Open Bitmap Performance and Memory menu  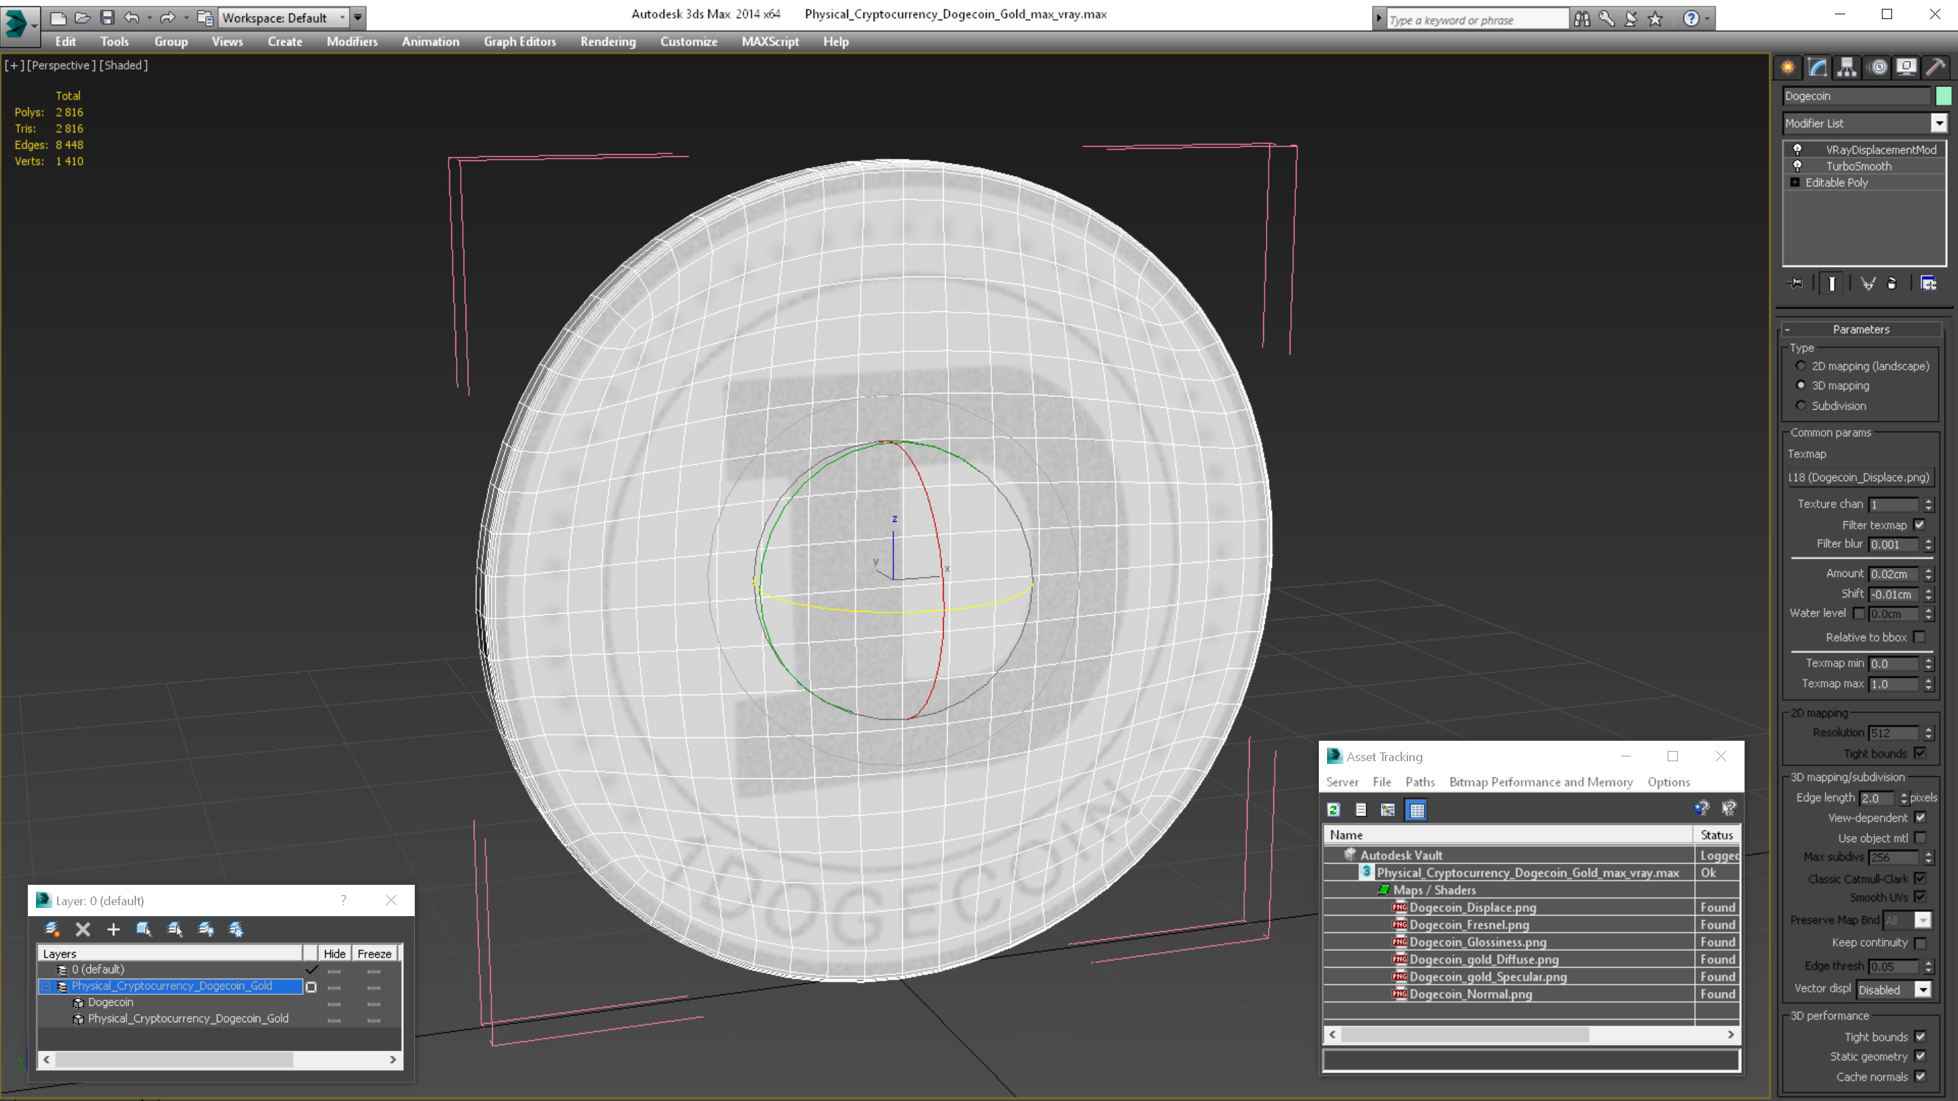pyautogui.click(x=1541, y=782)
